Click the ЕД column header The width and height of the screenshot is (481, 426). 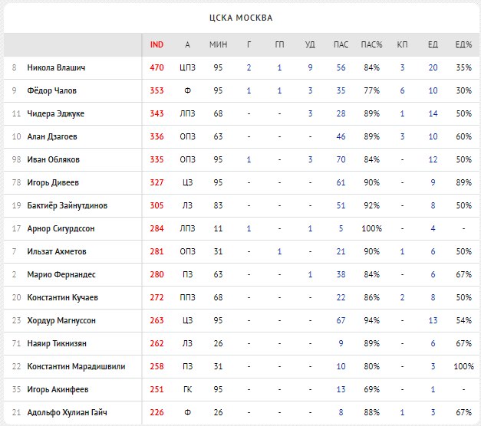click(433, 44)
